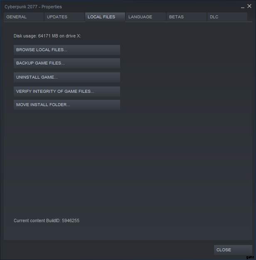Click the watermark in bottom-right corner

click(249, 258)
